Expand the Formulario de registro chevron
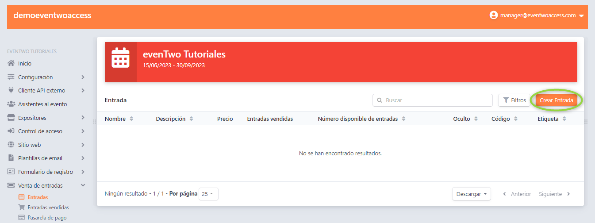 [x=83, y=172]
